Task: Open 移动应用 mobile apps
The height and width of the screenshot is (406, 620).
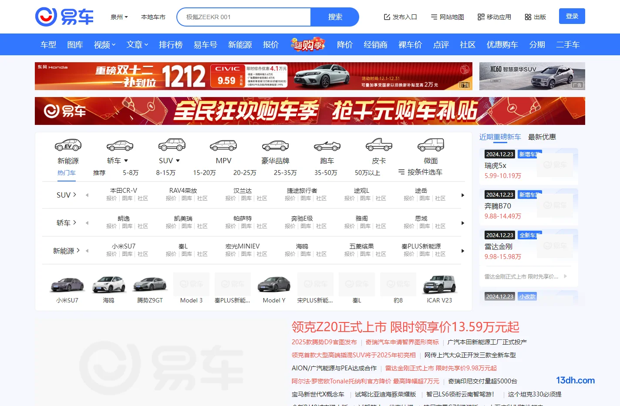Action: (x=494, y=17)
